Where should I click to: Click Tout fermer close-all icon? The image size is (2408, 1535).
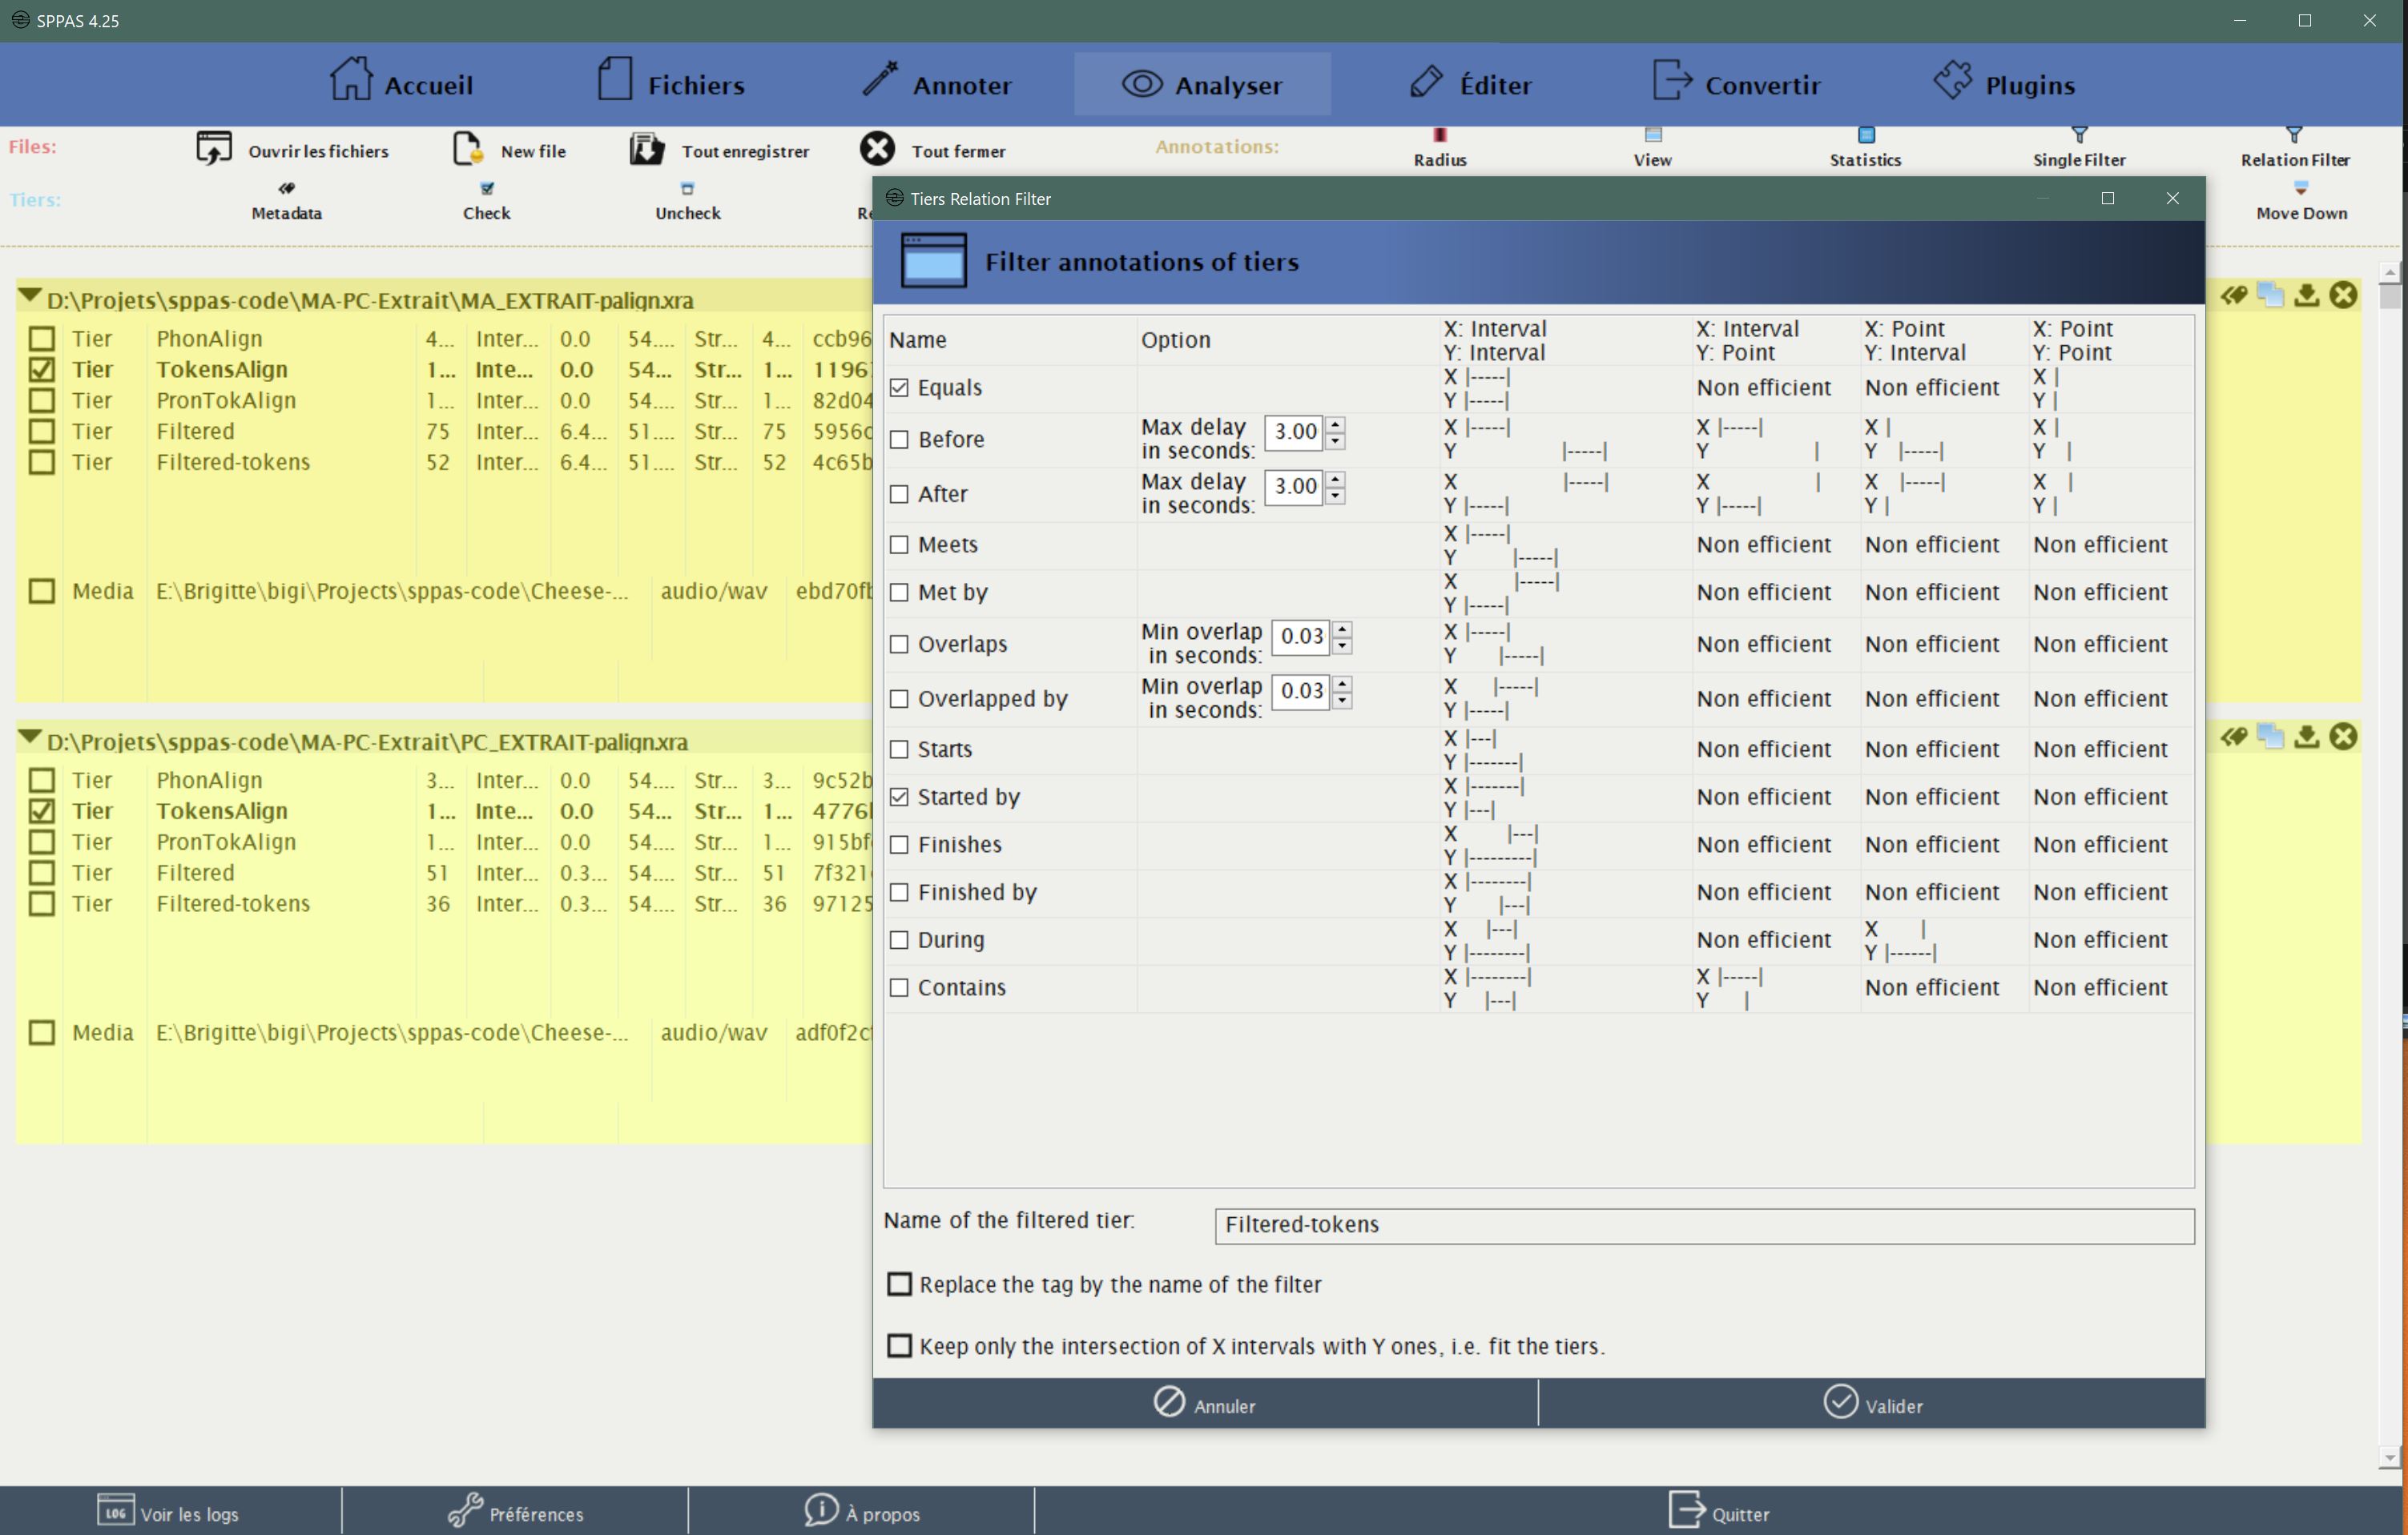[x=877, y=149]
